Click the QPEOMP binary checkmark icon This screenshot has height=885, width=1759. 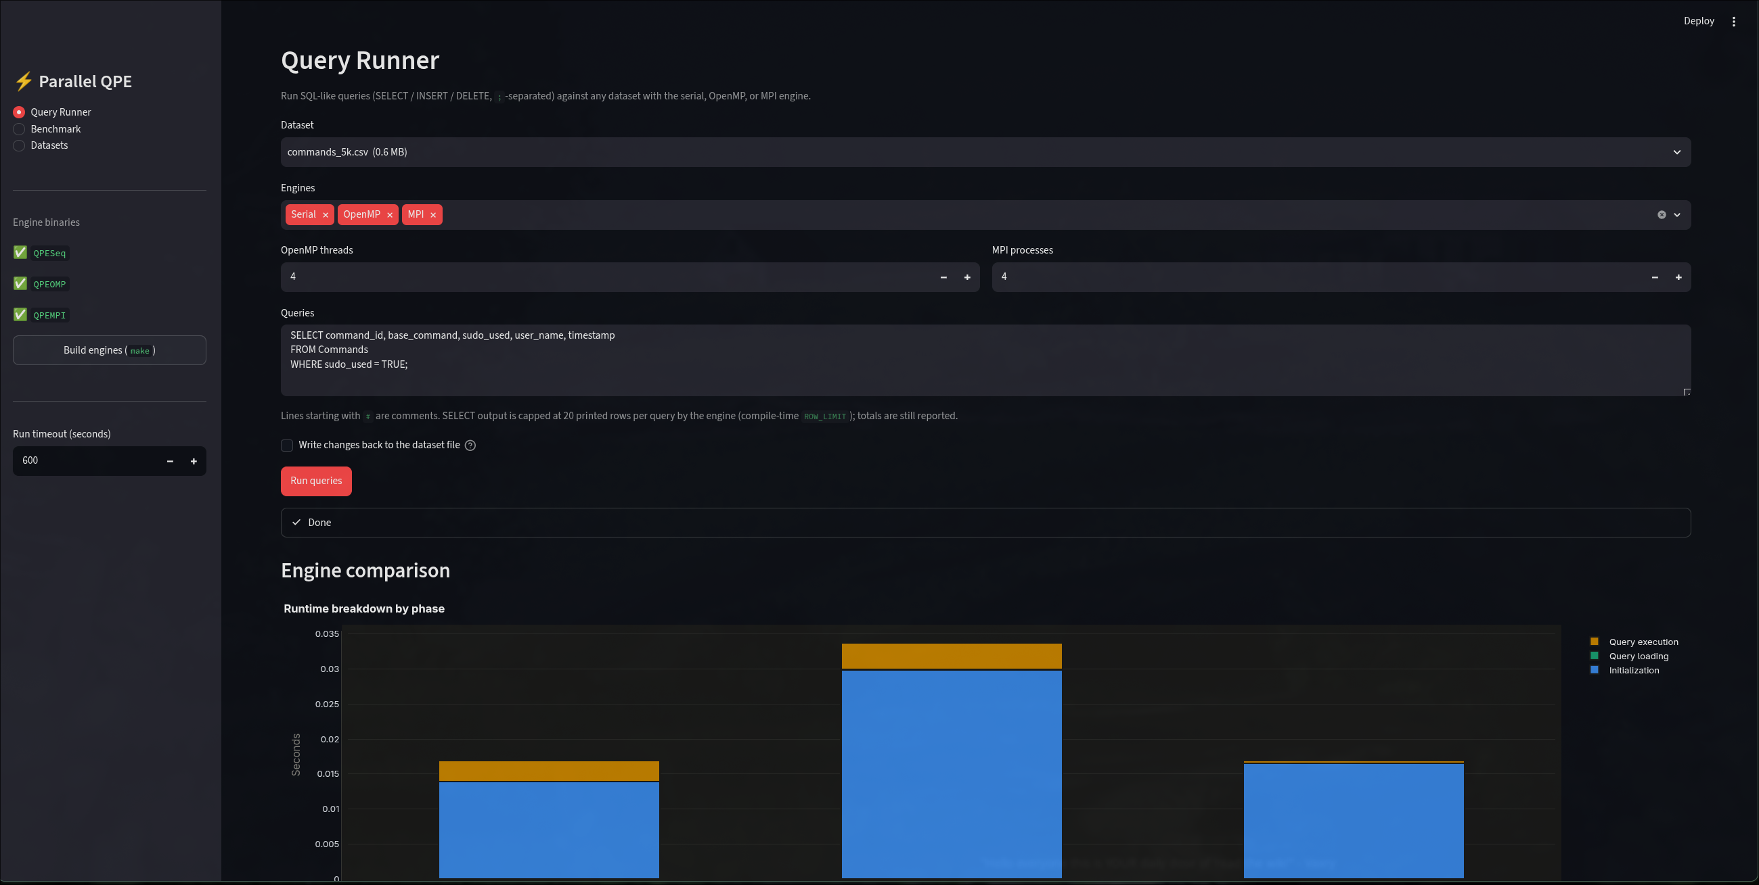coord(20,283)
